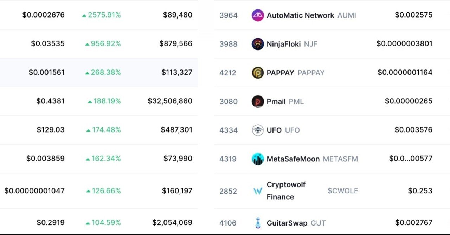Screen dimensions: 450x235
Task: Open the Cryptowolf Finance name link
Action: point(286,191)
